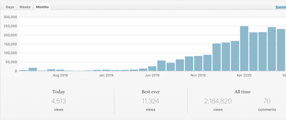The image size is (286, 120).
Task: Click the Nov 2019 axis label
Action: (x=198, y=75)
